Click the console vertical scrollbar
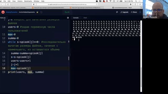 (141, 77)
